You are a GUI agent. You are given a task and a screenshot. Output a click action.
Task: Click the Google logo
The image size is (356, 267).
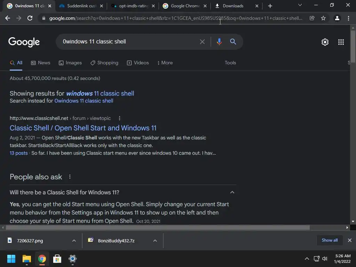tap(24, 42)
